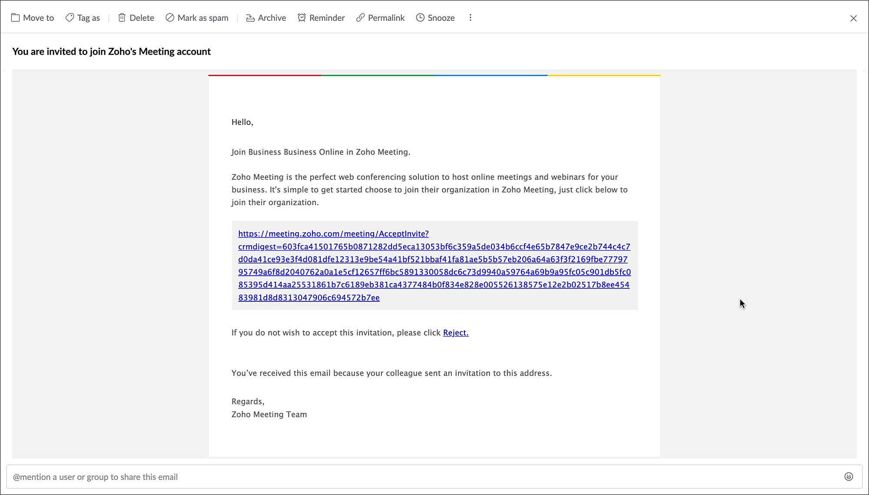Choose the Mark as spam label

click(x=203, y=18)
